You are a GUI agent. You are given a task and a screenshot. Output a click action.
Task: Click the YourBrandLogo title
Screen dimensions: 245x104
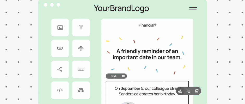[x=121, y=8]
